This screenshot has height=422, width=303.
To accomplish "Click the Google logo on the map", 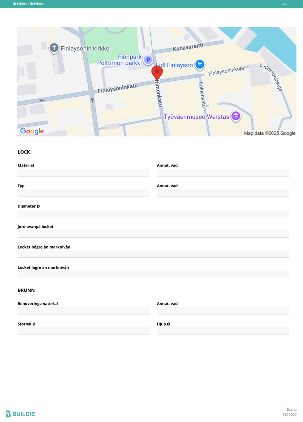I will coord(32,131).
